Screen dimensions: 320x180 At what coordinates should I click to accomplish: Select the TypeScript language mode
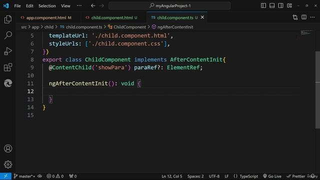point(249,176)
